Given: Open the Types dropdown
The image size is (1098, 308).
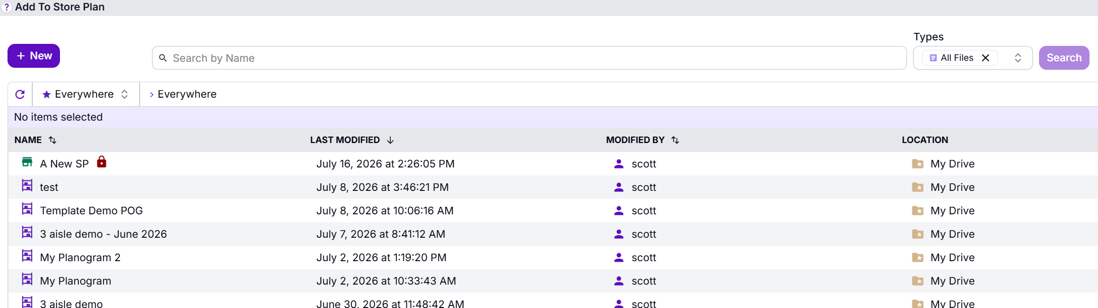Looking at the screenshot, I should pyautogui.click(x=1018, y=58).
